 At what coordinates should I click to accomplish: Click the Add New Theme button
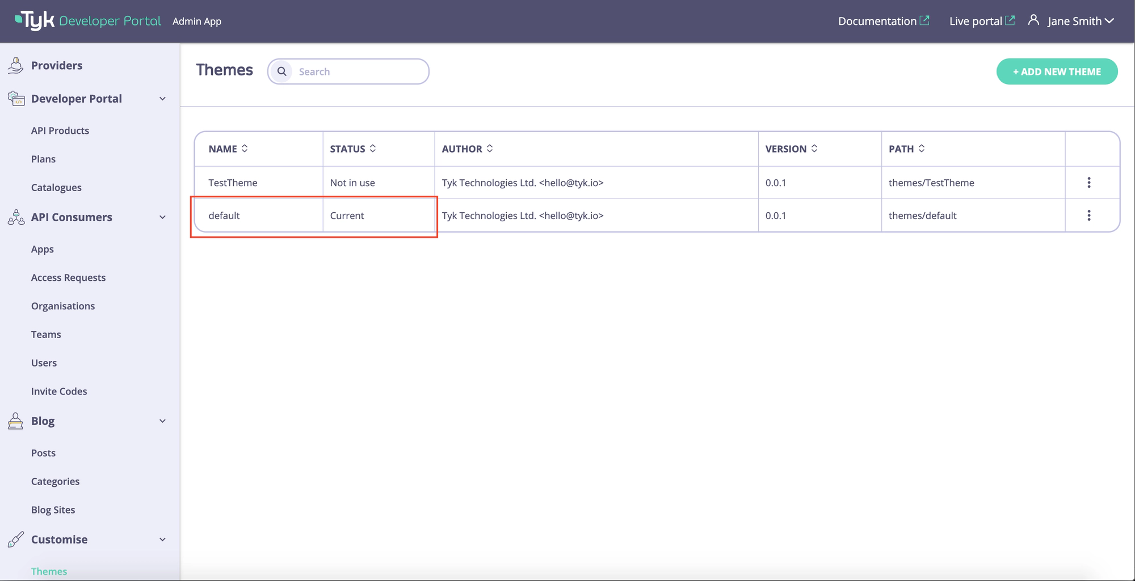click(1057, 71)
